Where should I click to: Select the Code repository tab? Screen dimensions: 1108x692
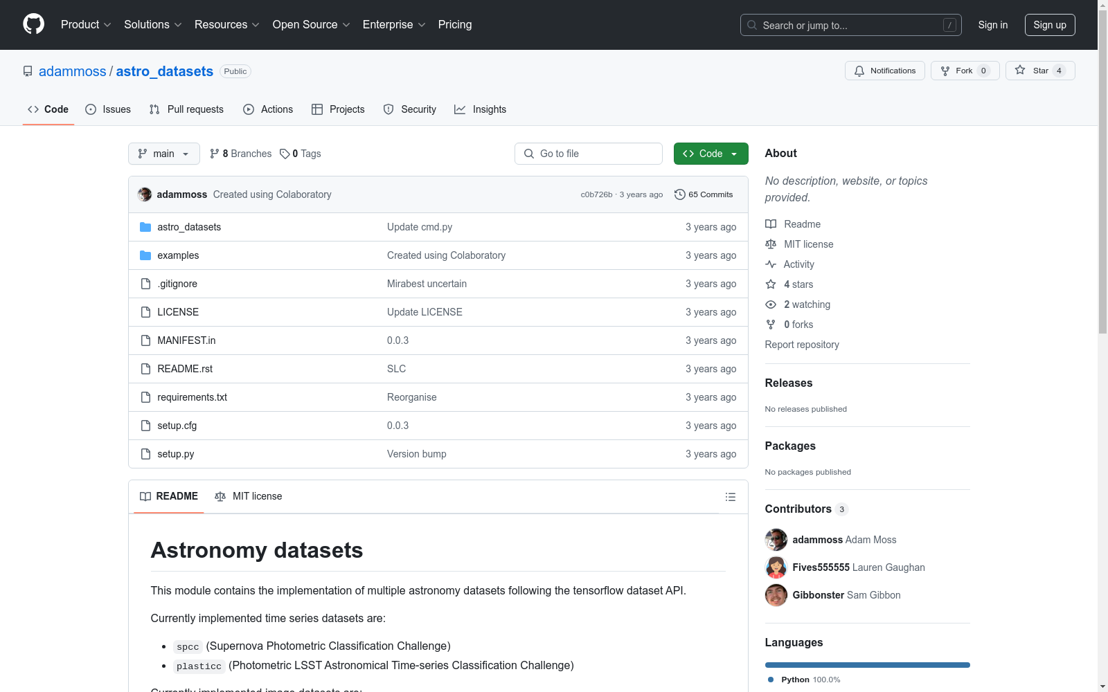[x=48, y=109]
